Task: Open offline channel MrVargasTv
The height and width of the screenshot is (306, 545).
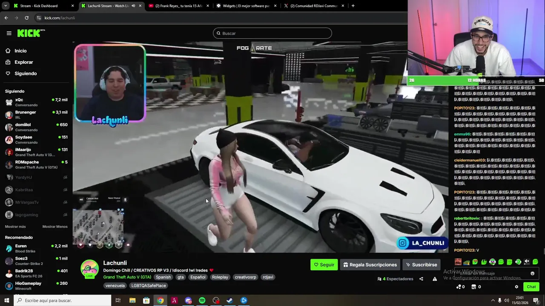Action: coord(36,202)
